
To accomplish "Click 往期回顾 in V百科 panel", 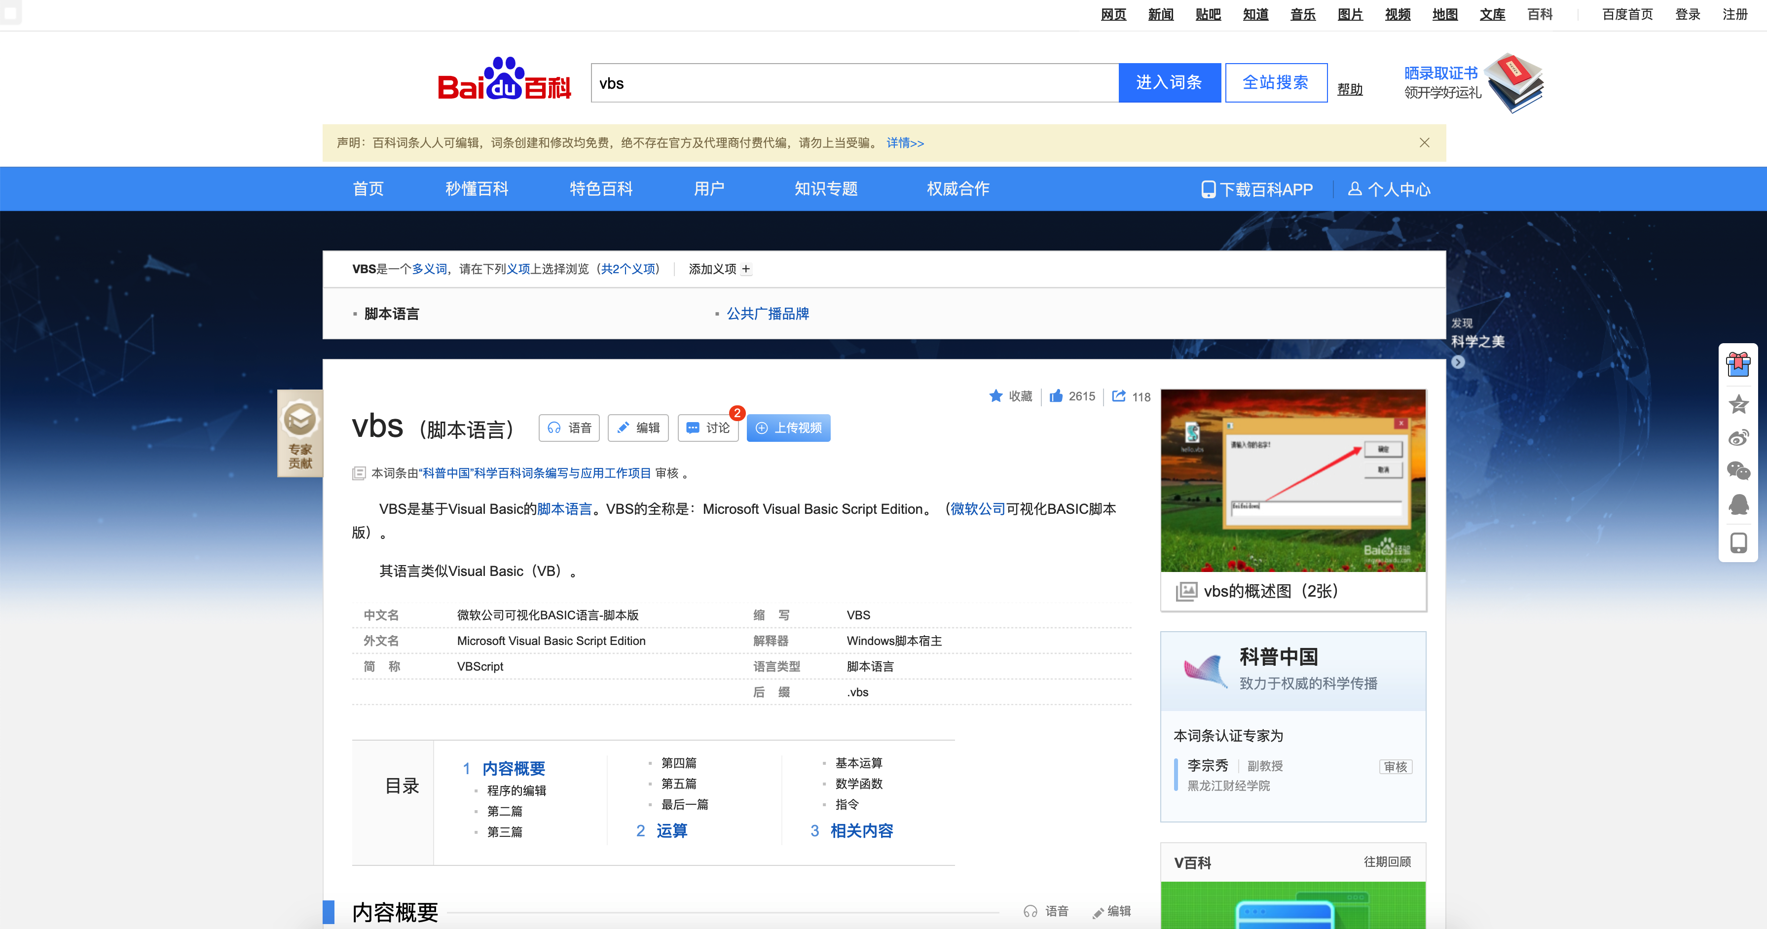I will coord(1387,862).
